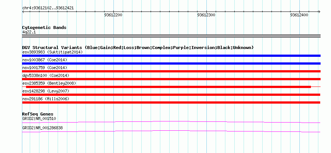Click the chr4:93612102..93612421 coordinate label
331x153 pixels.
point(48,8)
